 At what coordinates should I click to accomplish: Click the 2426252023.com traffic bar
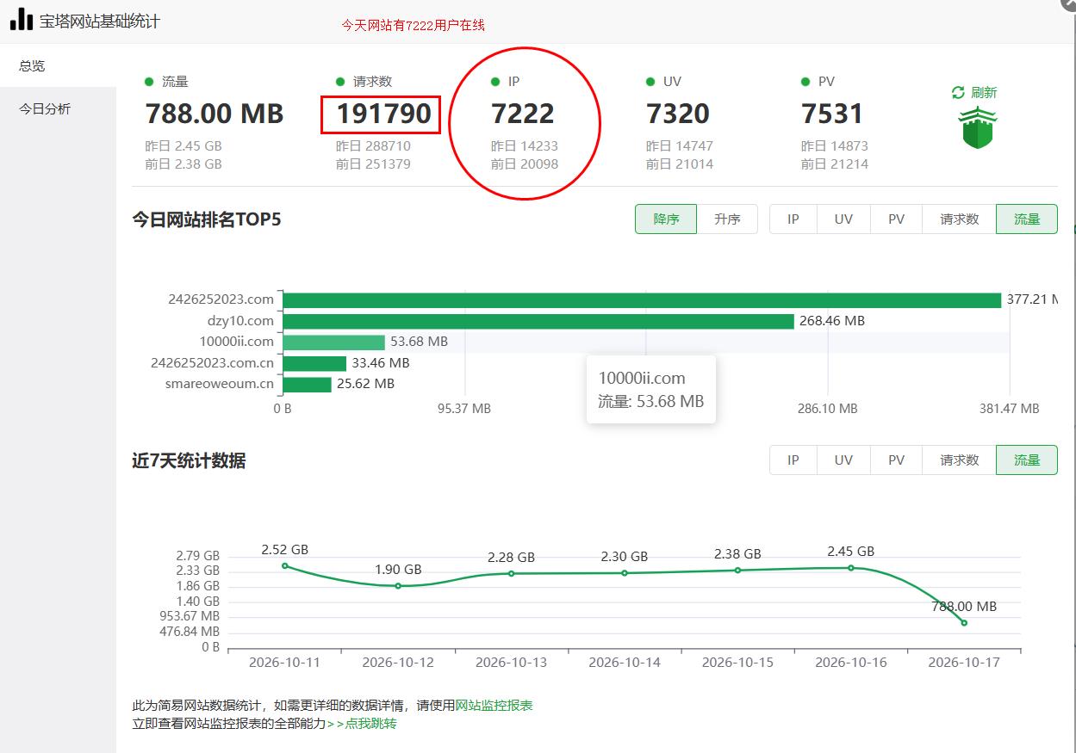(x=642, y=300)
